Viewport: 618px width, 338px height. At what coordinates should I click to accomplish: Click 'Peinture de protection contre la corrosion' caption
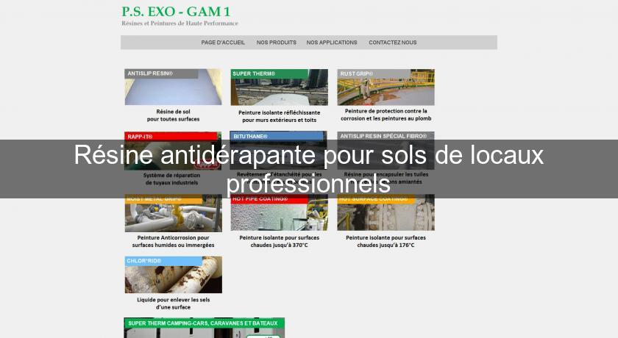(x=386, y=115)
